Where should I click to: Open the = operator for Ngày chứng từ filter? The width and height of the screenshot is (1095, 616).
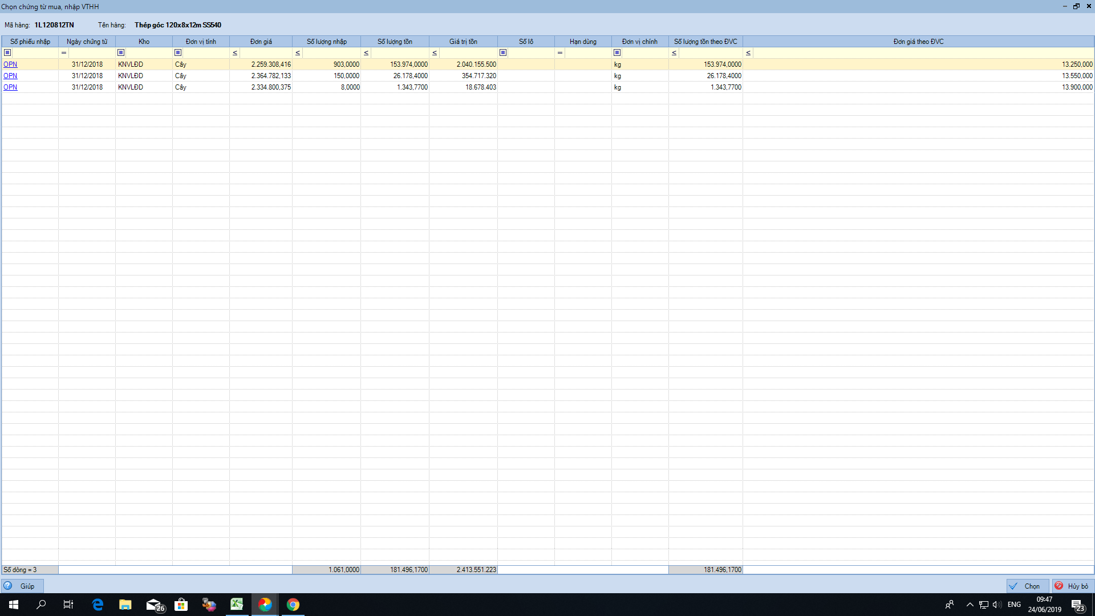tap(64, 52)
